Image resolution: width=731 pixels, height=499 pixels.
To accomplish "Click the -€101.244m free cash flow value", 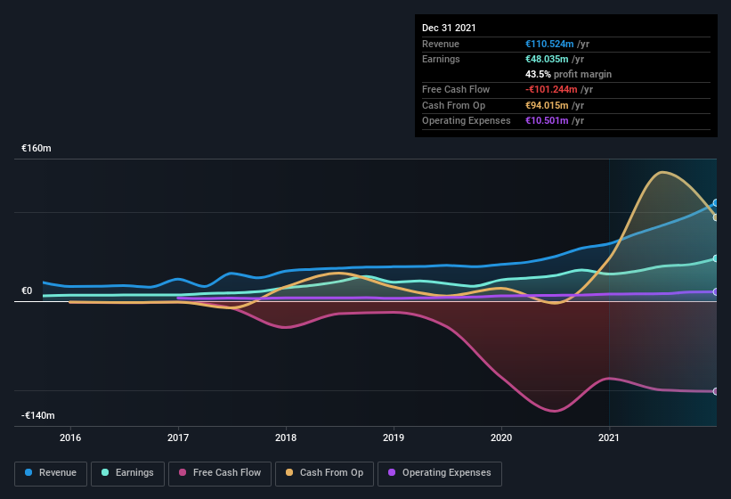I will tap(551, 89).
